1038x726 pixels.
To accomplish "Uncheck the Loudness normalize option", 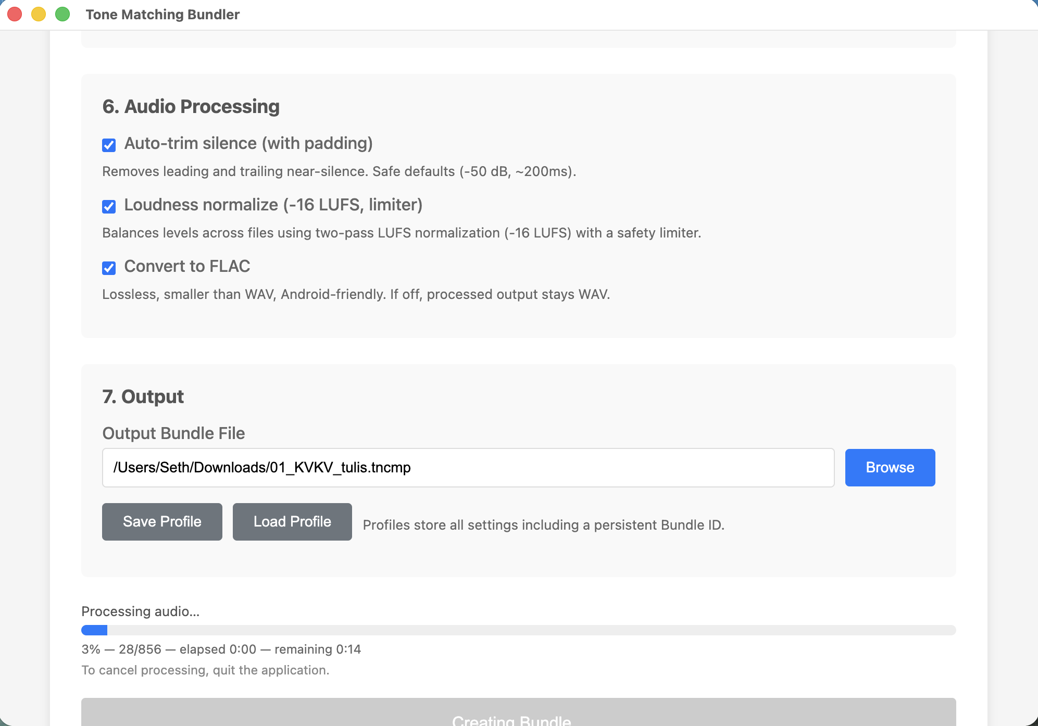I will click(x=108, y=207).
